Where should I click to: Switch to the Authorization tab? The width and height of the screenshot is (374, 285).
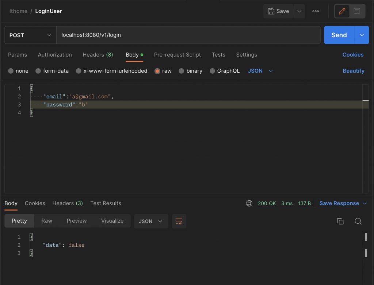click(55, 55)
